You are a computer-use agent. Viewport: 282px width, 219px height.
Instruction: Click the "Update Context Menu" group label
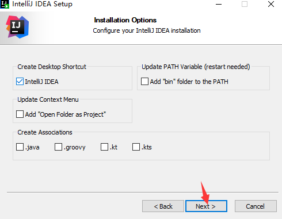tap(48, 99)
